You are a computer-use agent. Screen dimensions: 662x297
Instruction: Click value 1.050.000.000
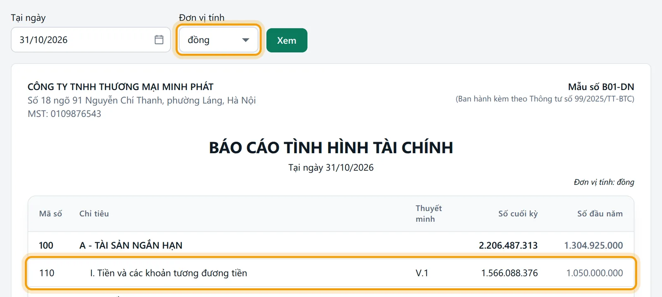[x=595, y=273]
